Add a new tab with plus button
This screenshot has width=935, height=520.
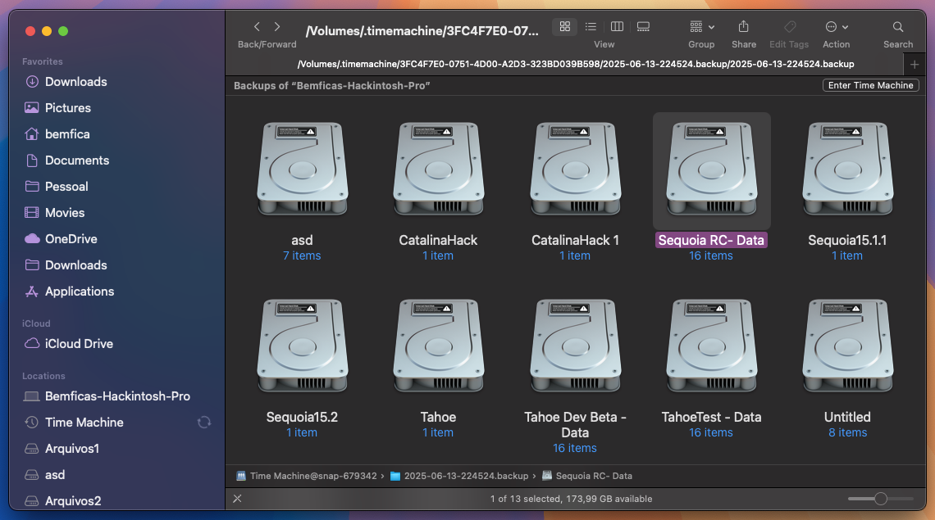914,65
